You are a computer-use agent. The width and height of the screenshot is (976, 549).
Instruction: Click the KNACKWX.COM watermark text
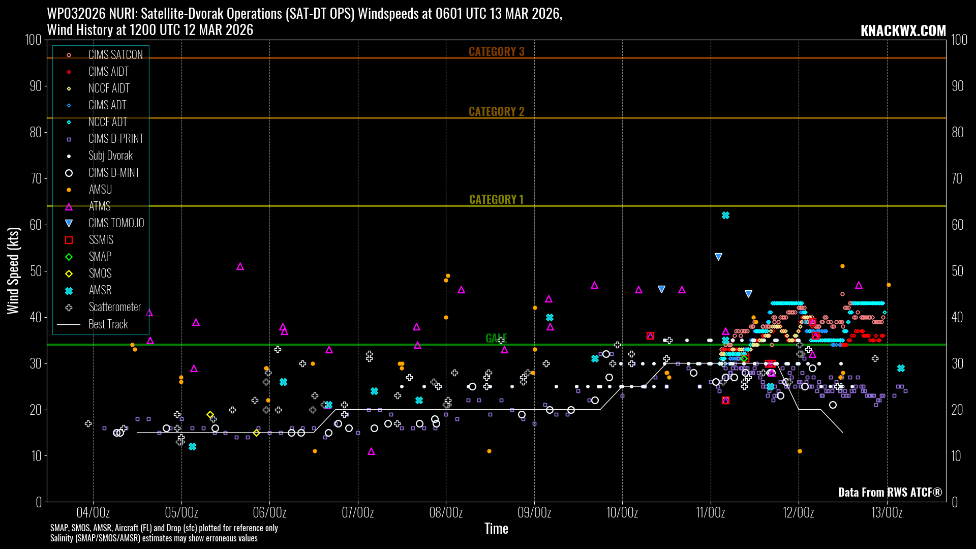coord(903,31)
